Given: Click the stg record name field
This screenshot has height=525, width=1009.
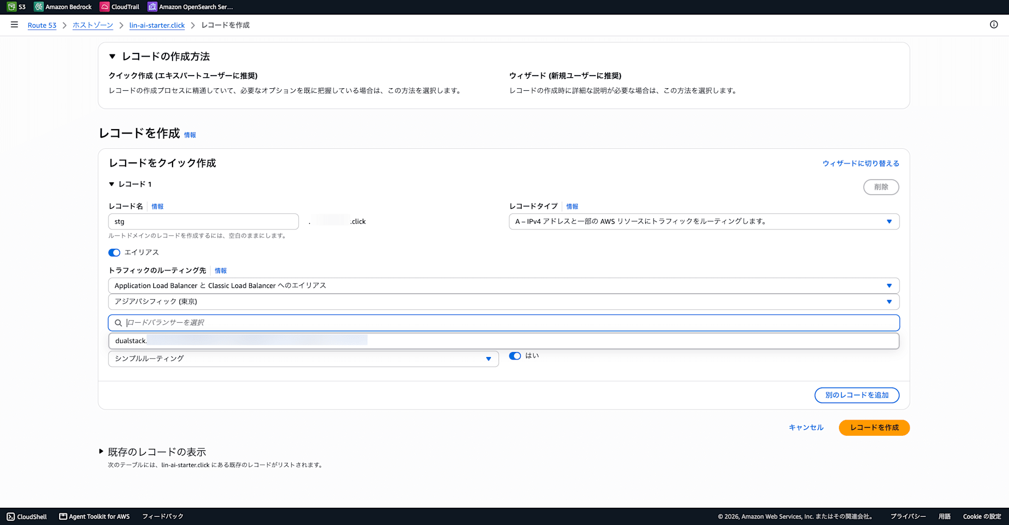Looking at the screenshot, I should coord(203,221).
